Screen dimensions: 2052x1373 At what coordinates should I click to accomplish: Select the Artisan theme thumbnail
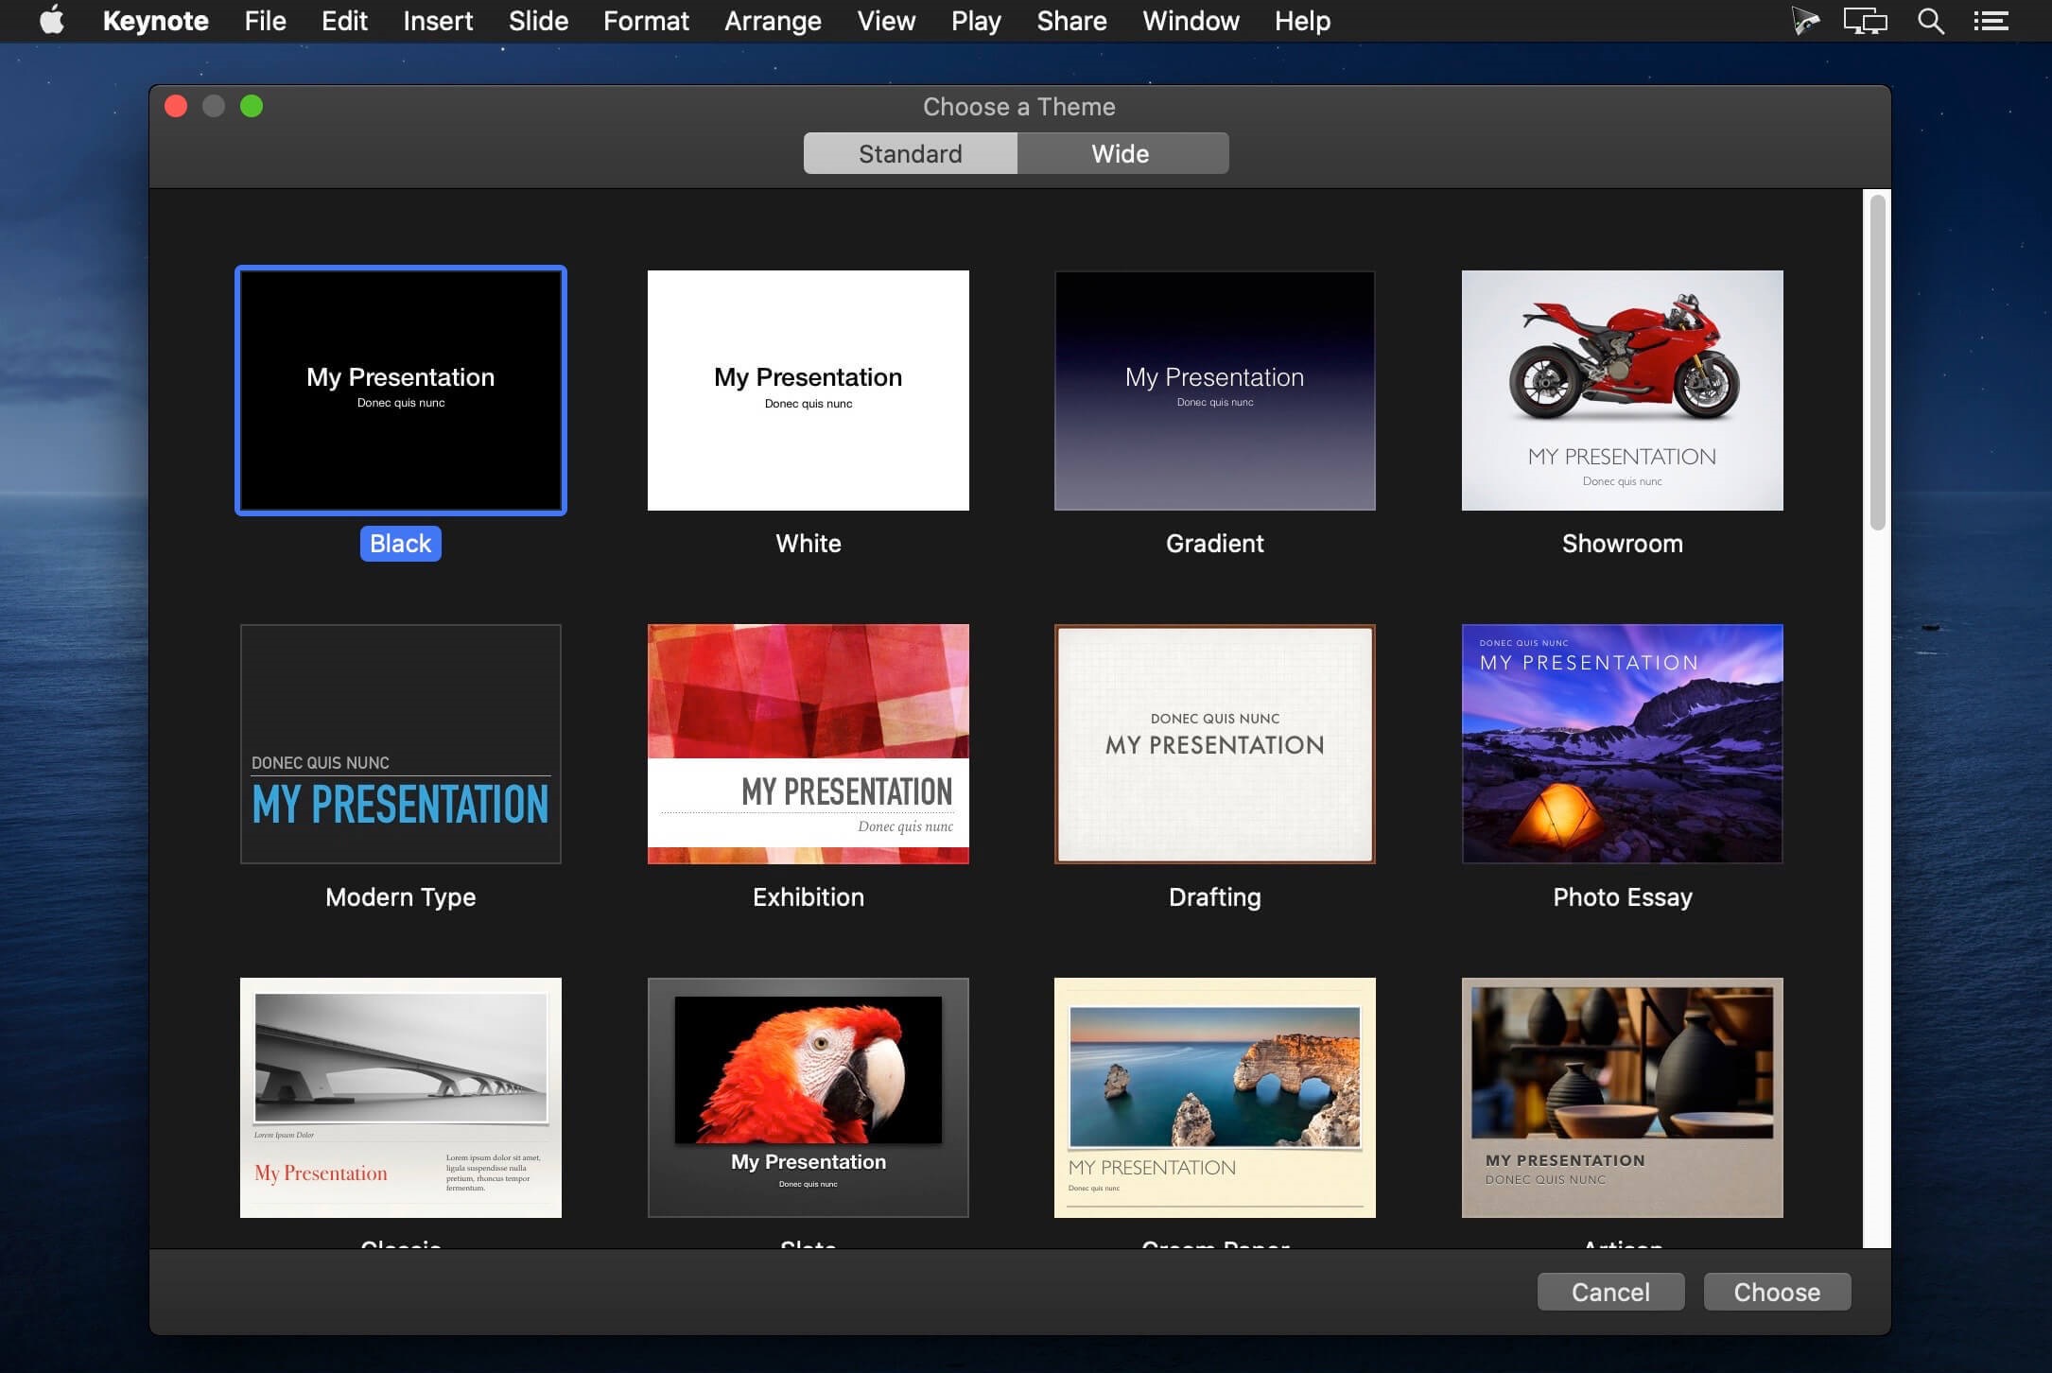[1622, 1097]
